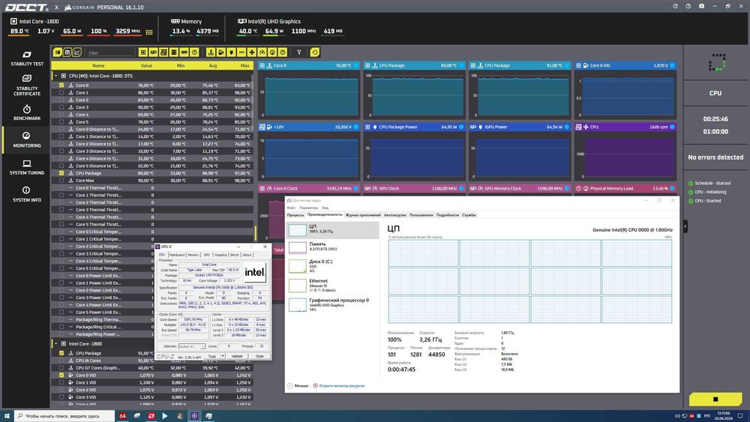Click the funnel filter icon
The image size is (750, 422).
(x=299, y=52)
